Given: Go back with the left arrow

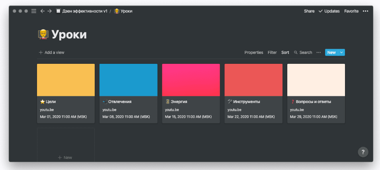Looking at the screenshot, I should 43,11.
